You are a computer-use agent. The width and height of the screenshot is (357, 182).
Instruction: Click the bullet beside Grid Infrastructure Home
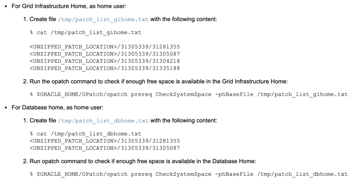[6, 6]
